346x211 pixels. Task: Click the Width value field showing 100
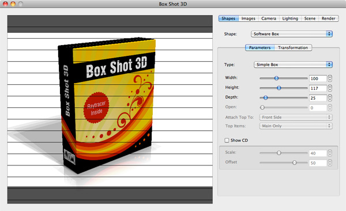click(x=318, y=78)
